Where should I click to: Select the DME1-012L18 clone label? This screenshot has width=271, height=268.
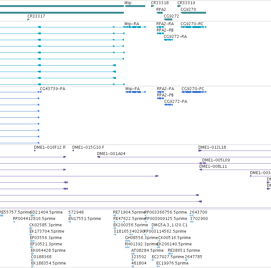pyautogui.click(x=212, y=147)
